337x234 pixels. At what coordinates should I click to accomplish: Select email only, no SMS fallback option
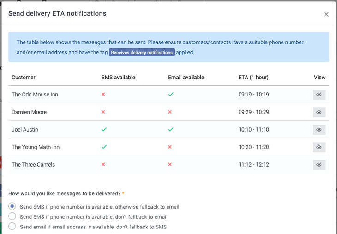(x=12, y=227)
